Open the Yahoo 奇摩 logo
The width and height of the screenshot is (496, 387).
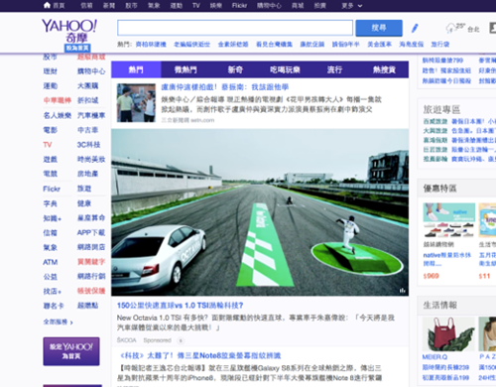[x=69, y=31]
